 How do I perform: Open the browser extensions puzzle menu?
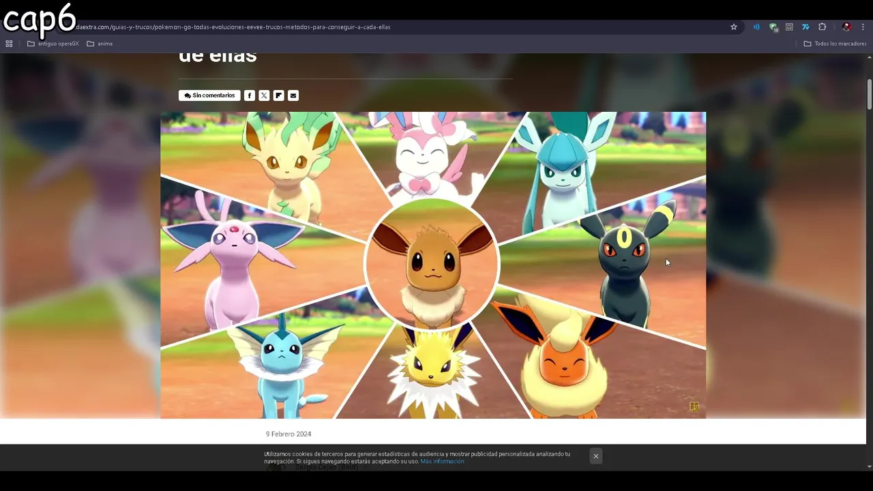(822, 27)
